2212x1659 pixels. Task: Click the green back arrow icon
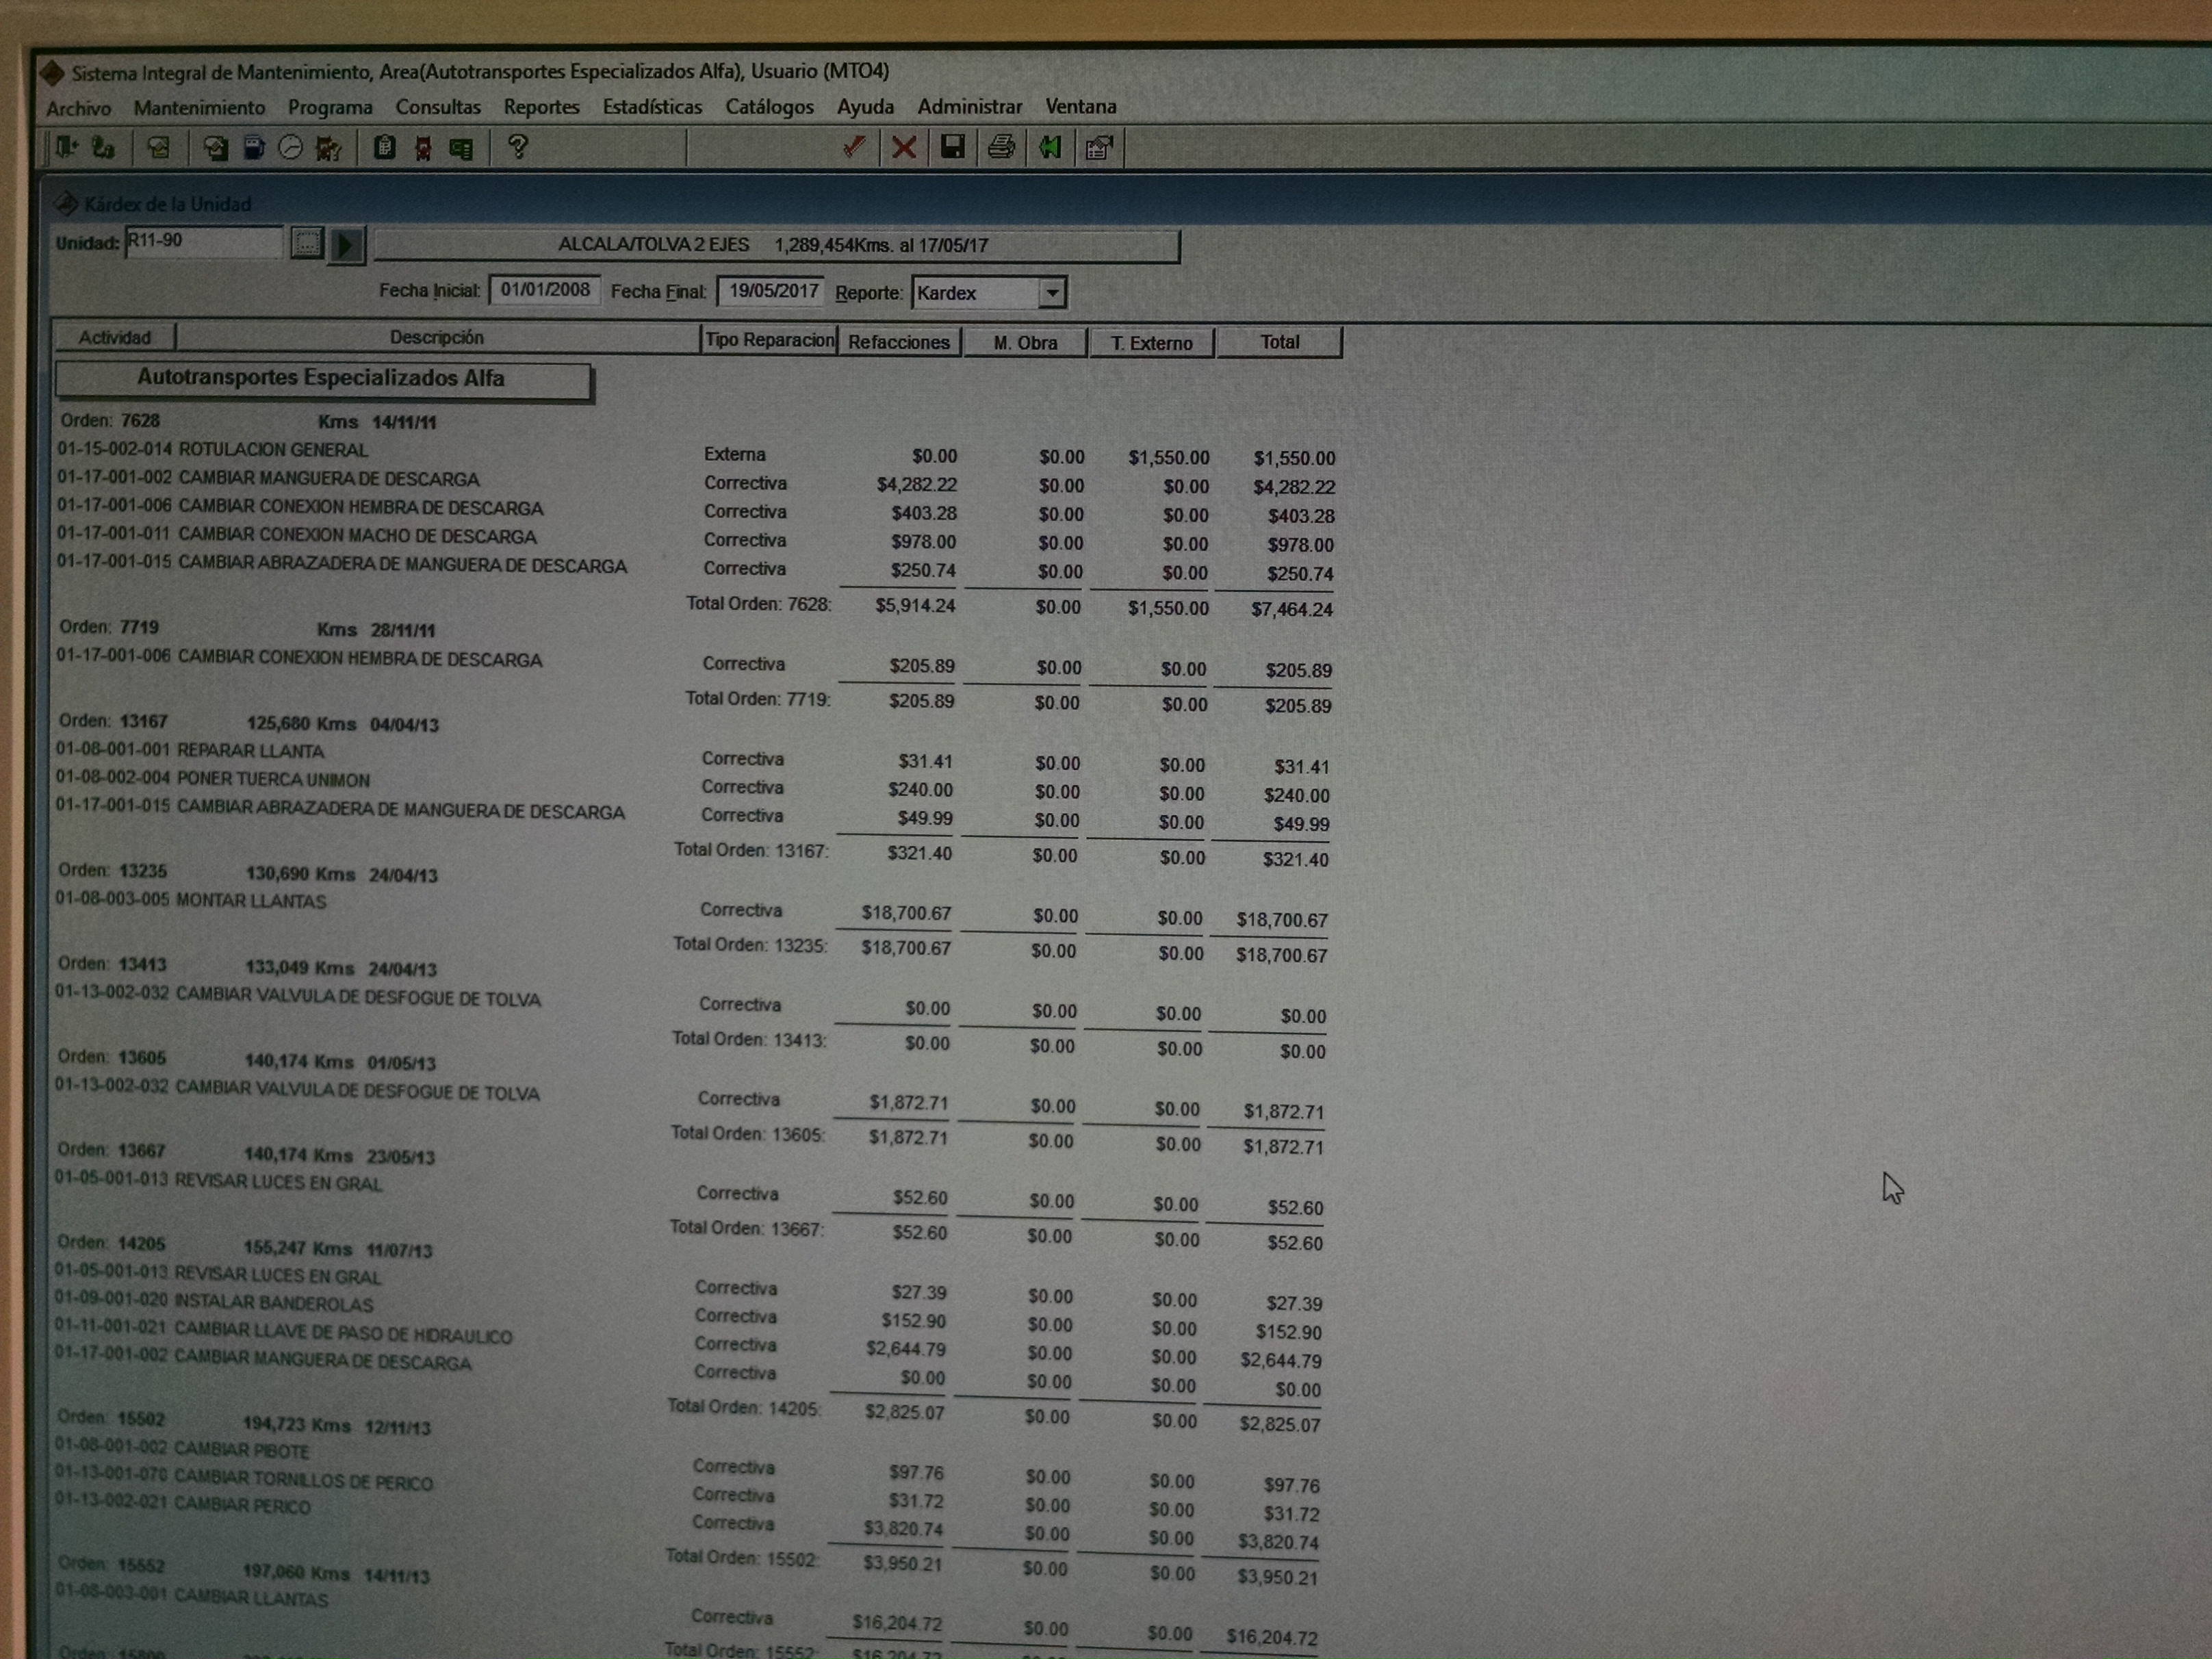[1050, 148]
